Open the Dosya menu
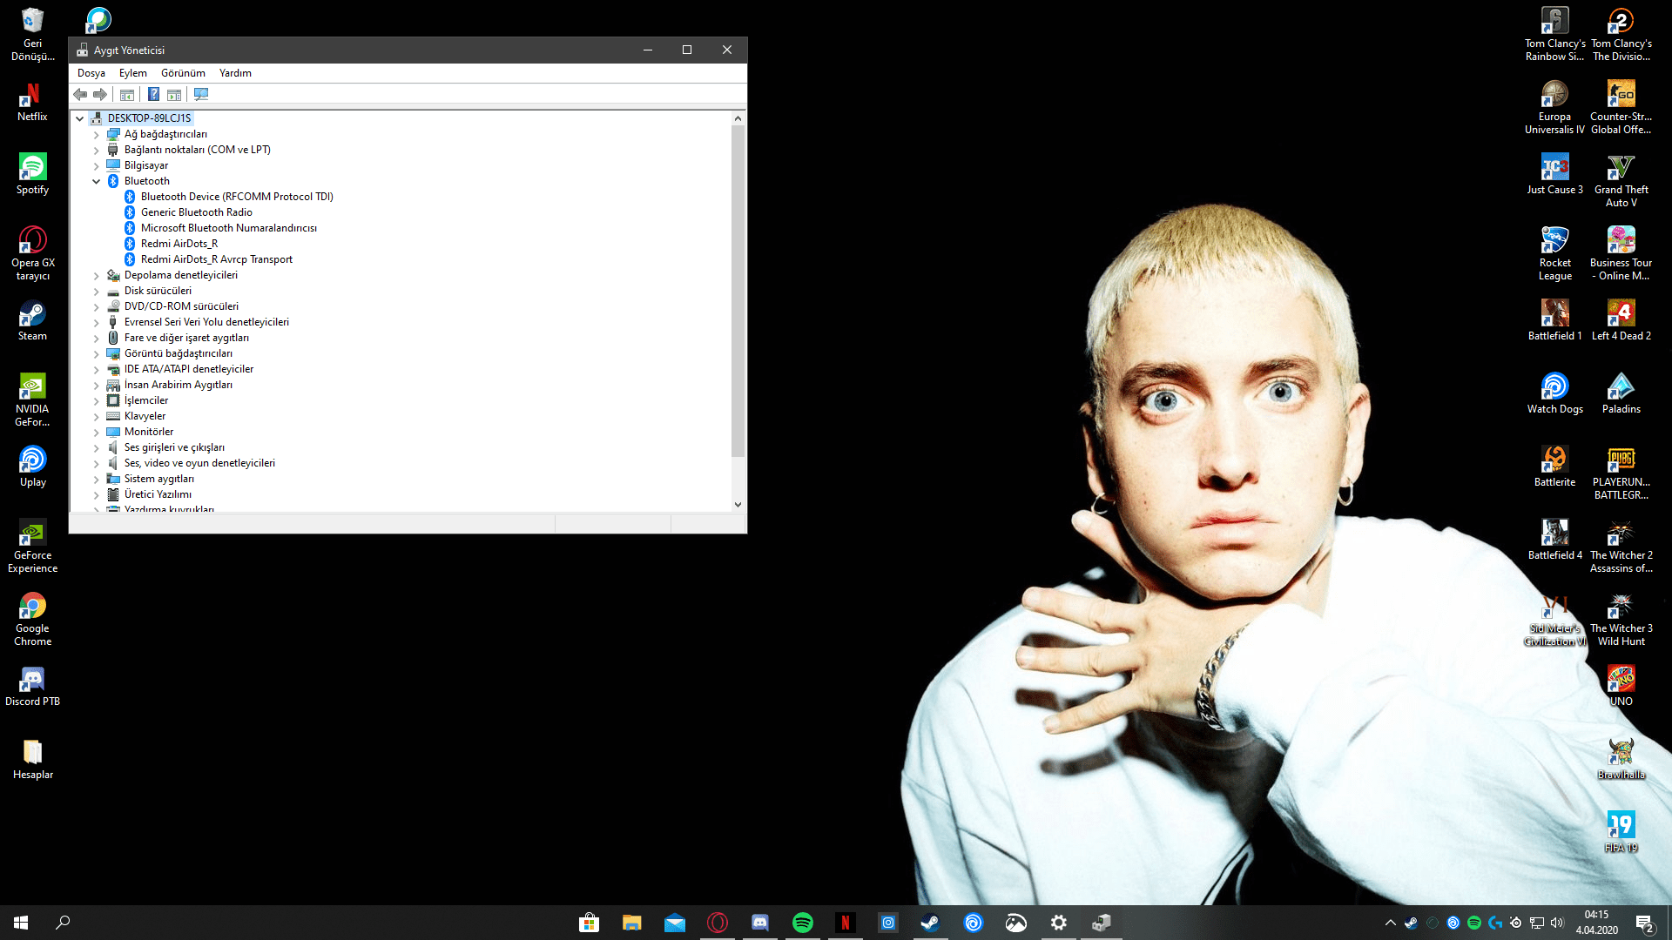Viewport: 1672px width, 940px height. point(91,73)
